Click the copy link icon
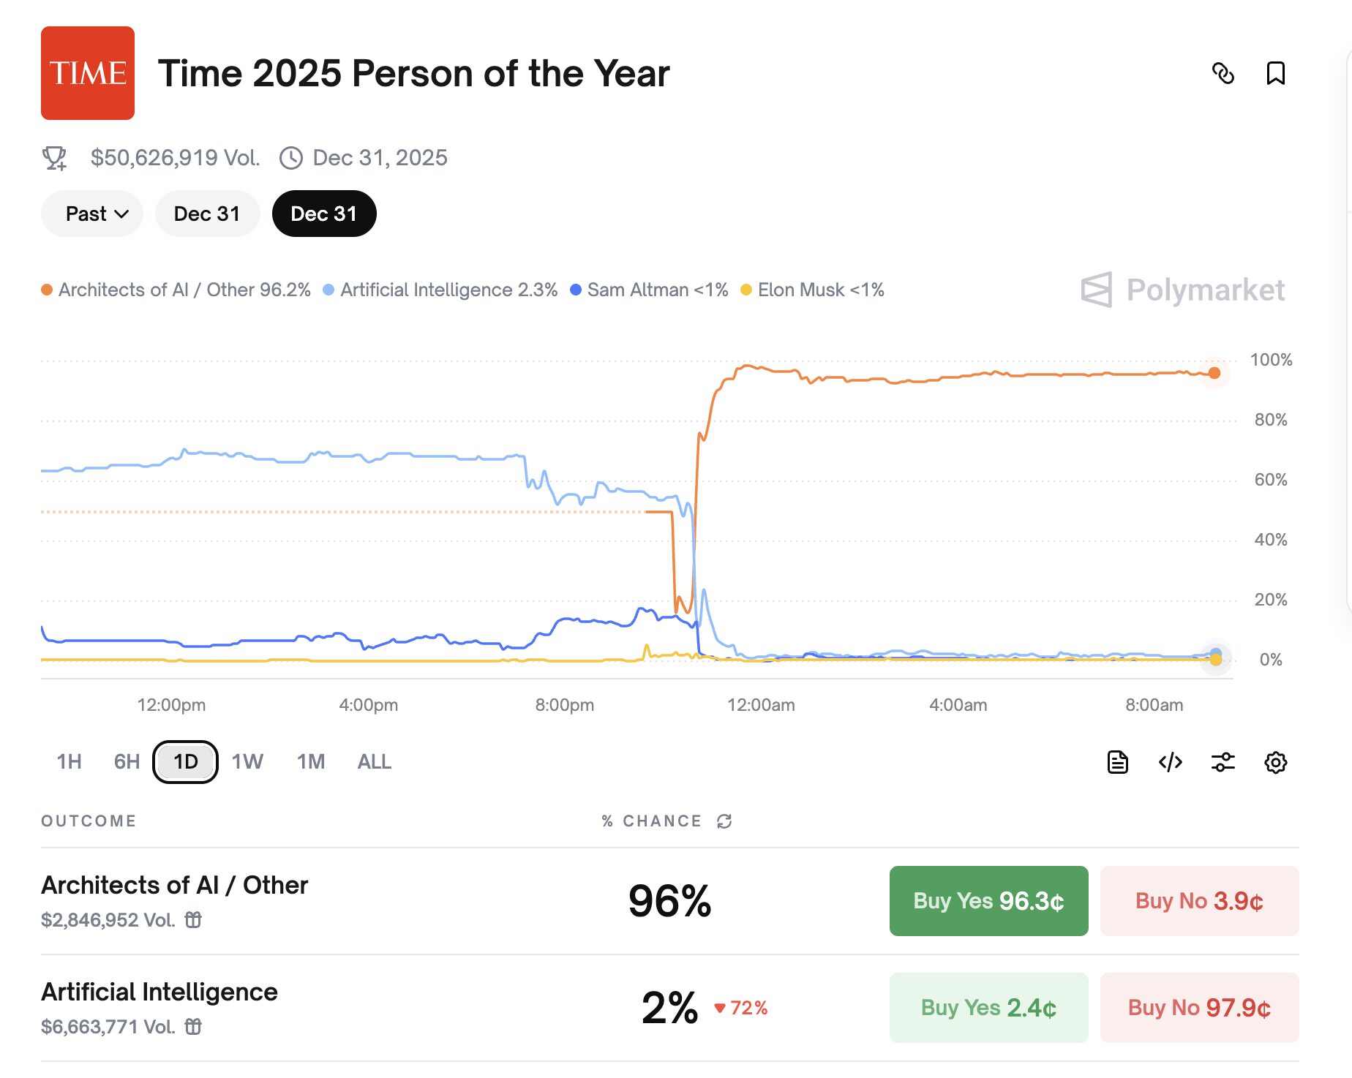The height and width of the screenshot is (1078, 1352). pos(1223,73)
